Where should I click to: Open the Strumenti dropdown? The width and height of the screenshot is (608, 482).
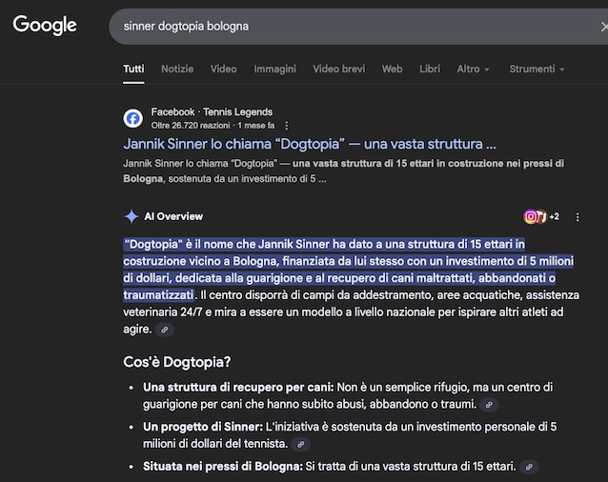(537, 69)
